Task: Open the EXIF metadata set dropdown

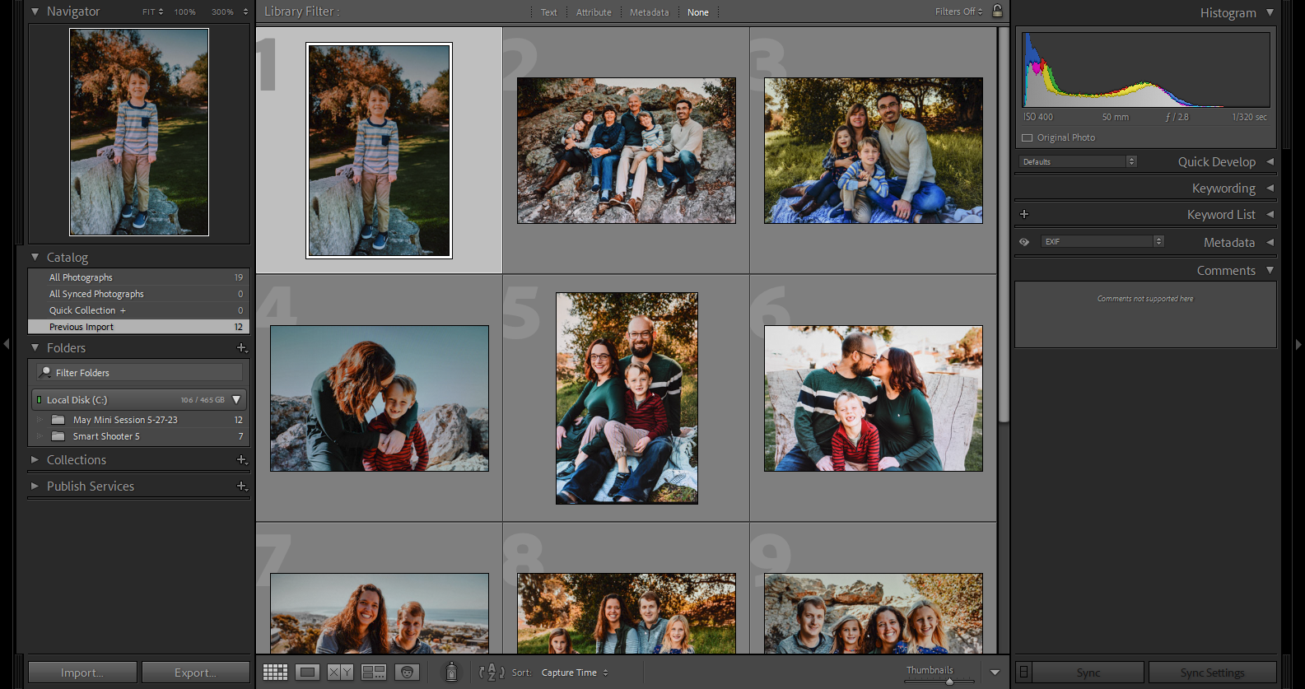Action: tap(1102, 241)
